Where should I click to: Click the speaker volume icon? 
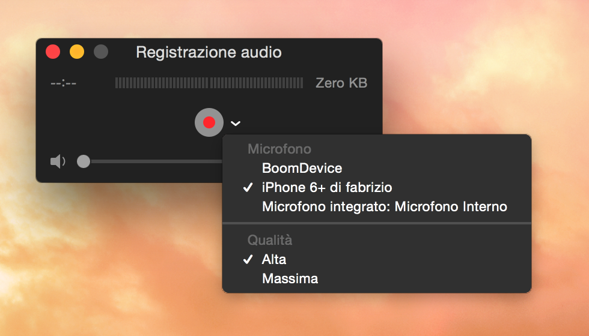click(58, 161)
